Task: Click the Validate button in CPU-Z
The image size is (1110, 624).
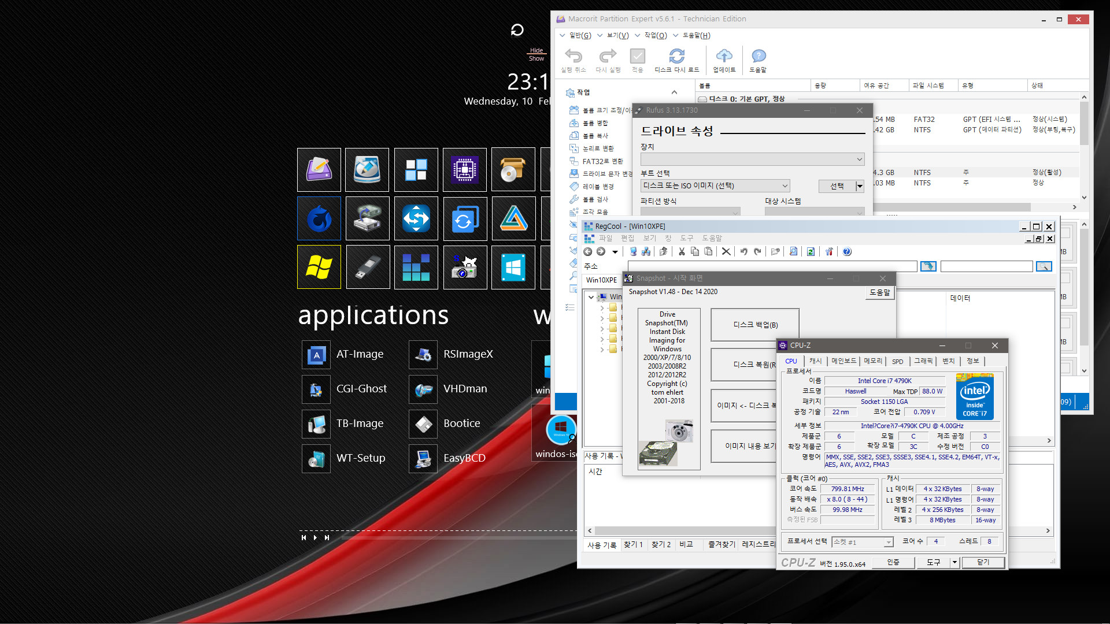Action: tap(893, 562)
